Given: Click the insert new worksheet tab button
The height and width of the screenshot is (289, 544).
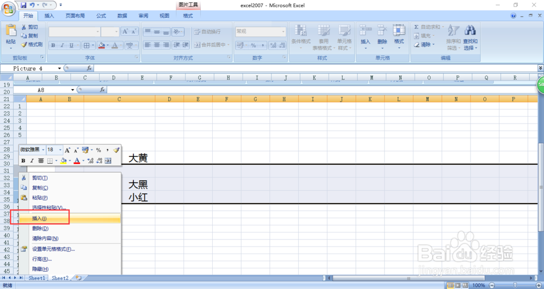Looking at the screenshot, I should coord(78,278).
